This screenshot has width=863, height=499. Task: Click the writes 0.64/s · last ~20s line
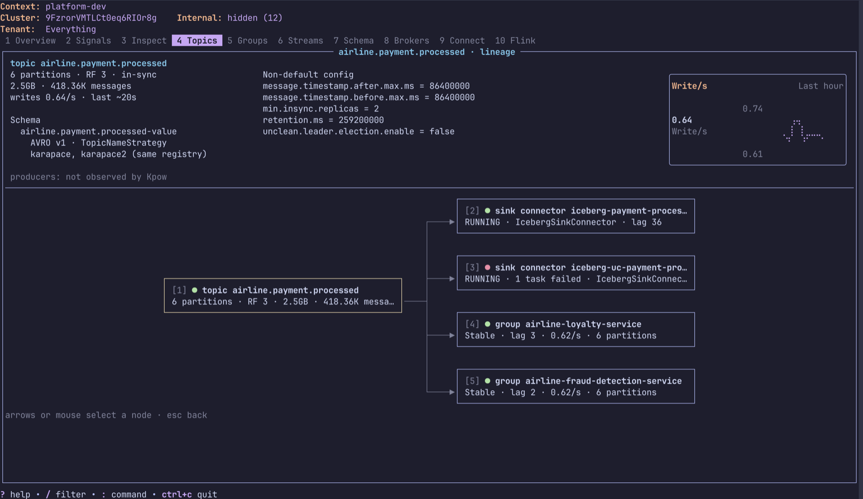(73, 97)
